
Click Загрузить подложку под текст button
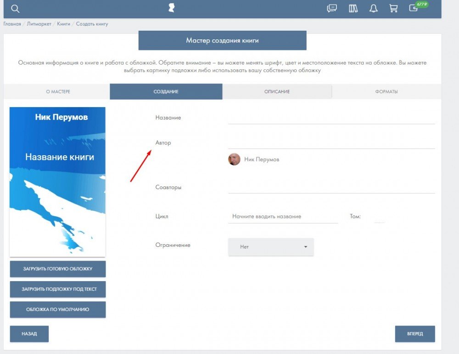58,289
